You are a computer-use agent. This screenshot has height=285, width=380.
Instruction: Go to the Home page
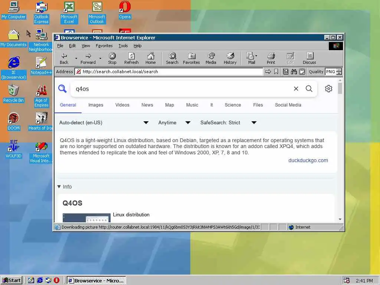pos(151,58)
